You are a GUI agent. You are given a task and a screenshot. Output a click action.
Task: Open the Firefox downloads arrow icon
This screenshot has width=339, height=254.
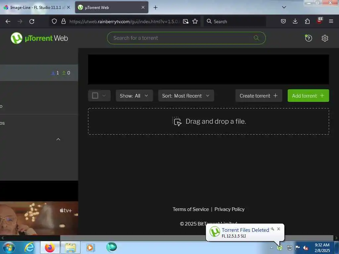[295, 21]
